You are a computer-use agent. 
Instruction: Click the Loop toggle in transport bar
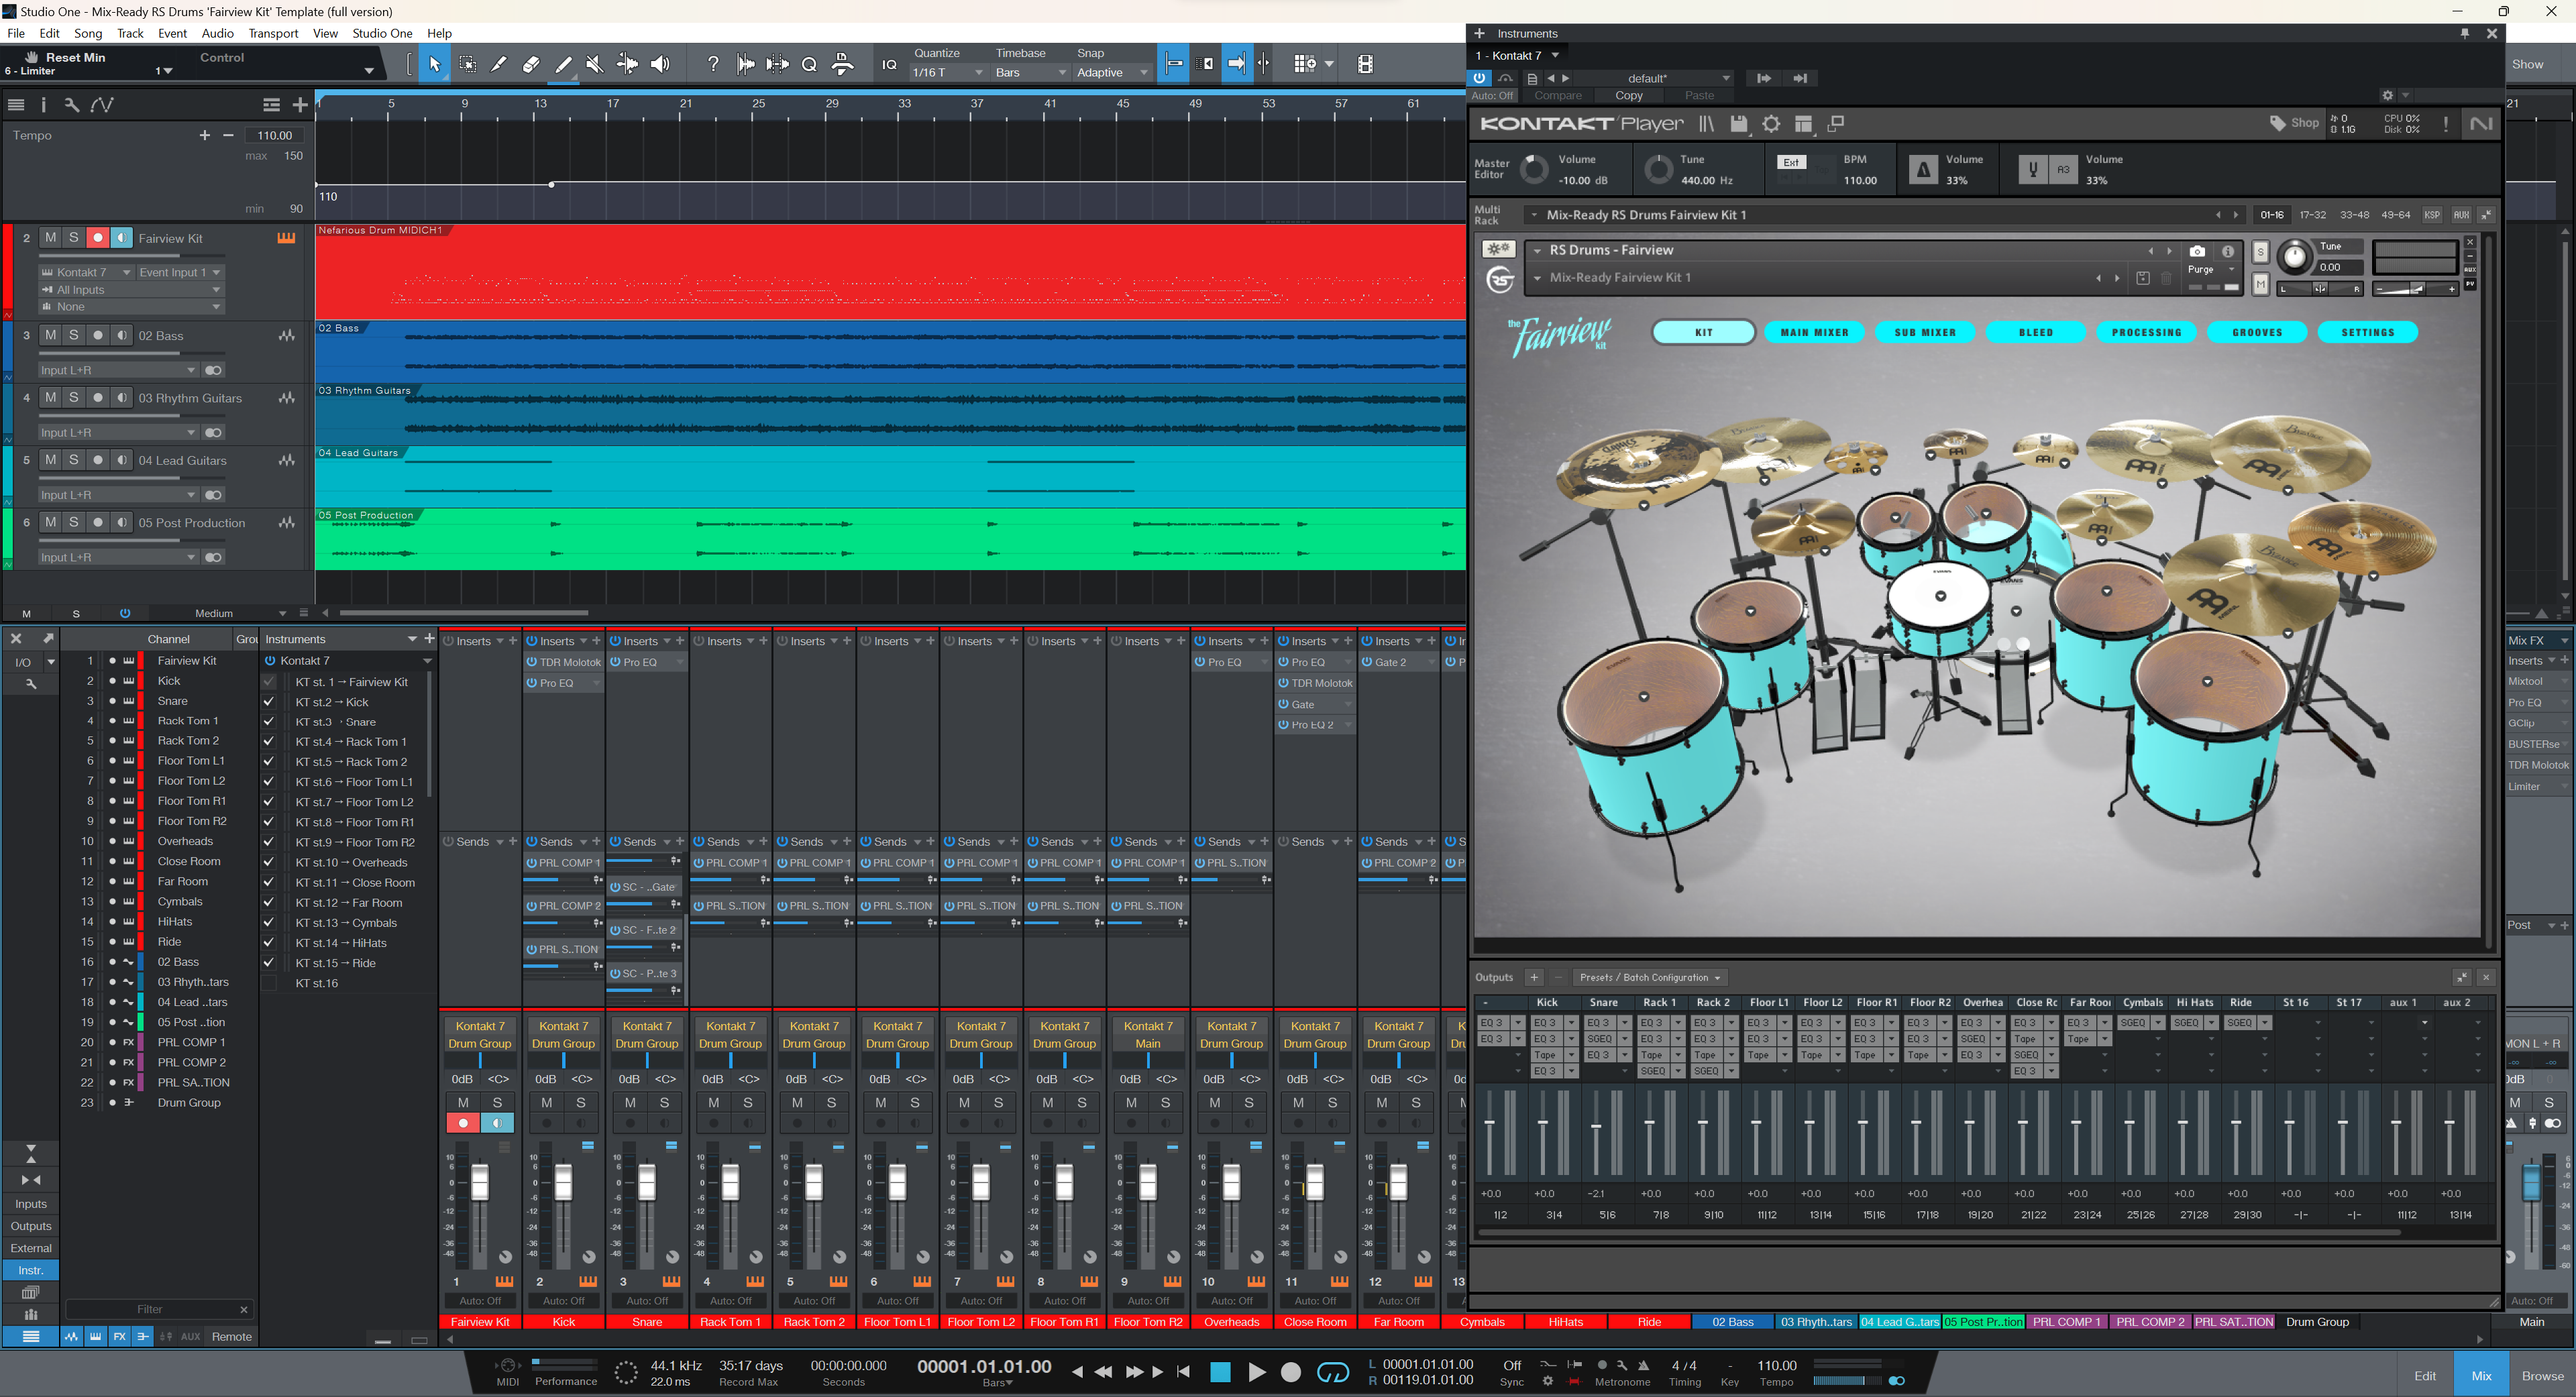(x=1332, y=1372)
